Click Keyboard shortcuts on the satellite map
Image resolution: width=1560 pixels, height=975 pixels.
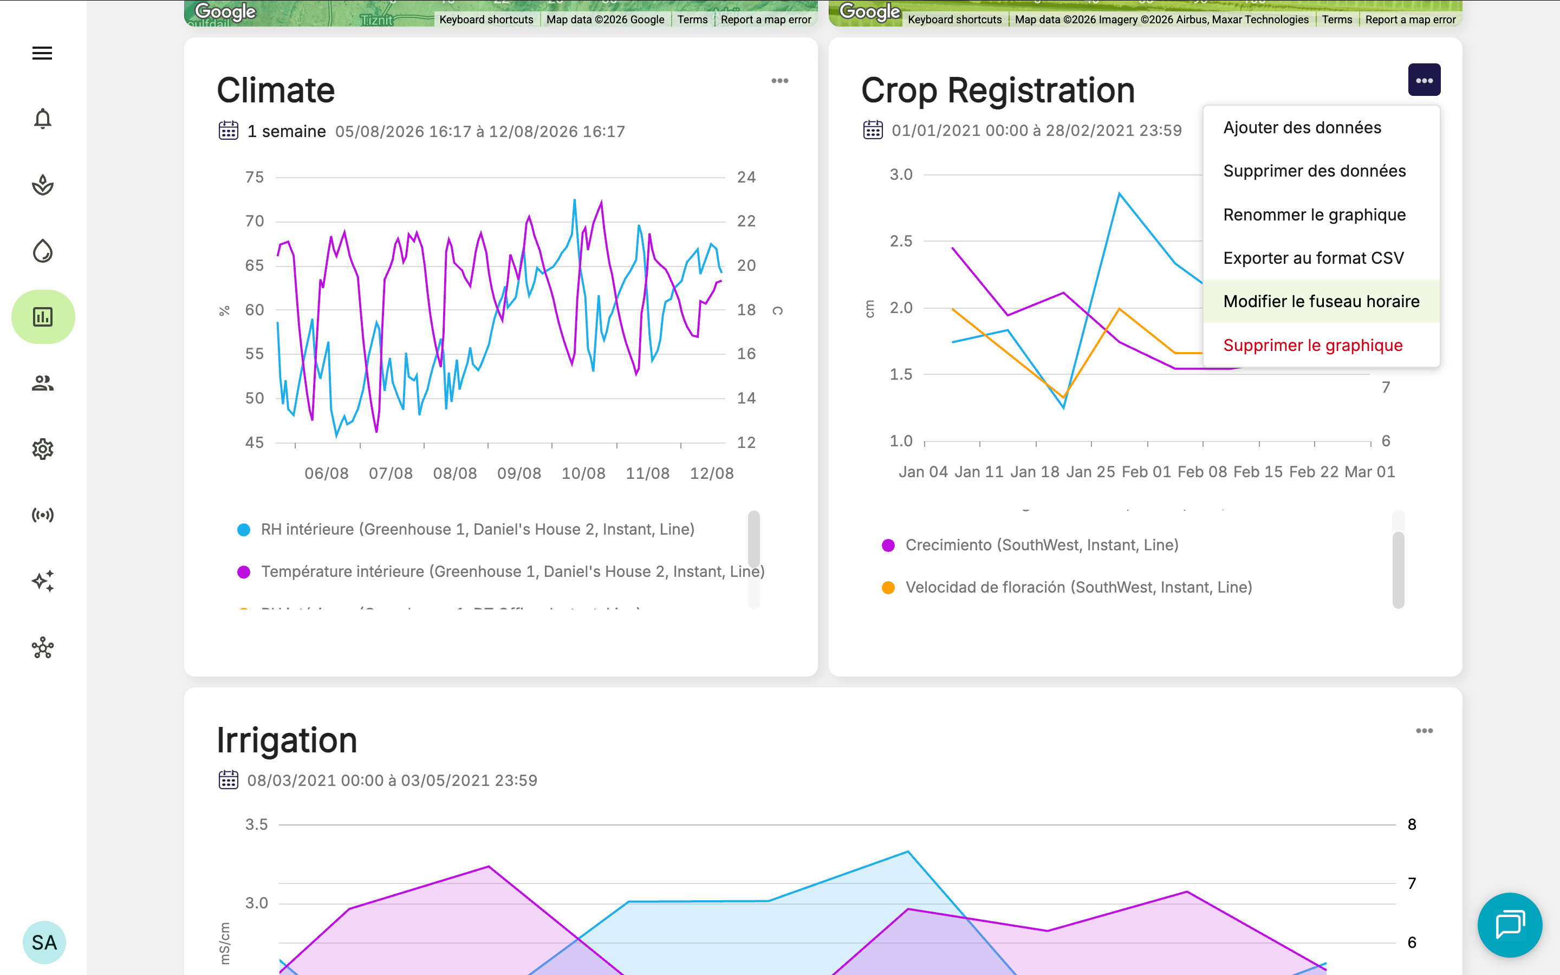coord(955,19)
